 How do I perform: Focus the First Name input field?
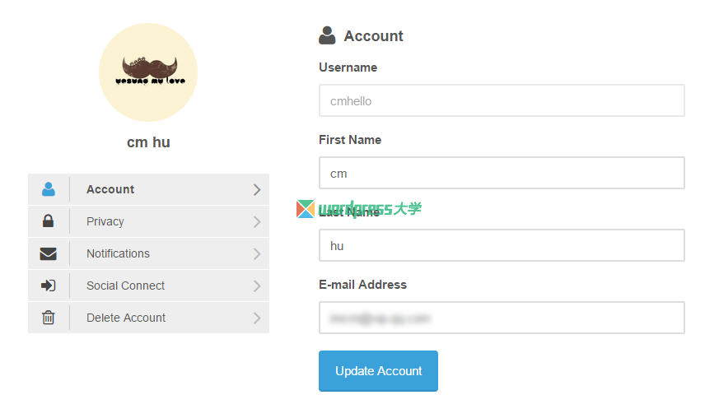pyautogui.click(x=502, y=173)
